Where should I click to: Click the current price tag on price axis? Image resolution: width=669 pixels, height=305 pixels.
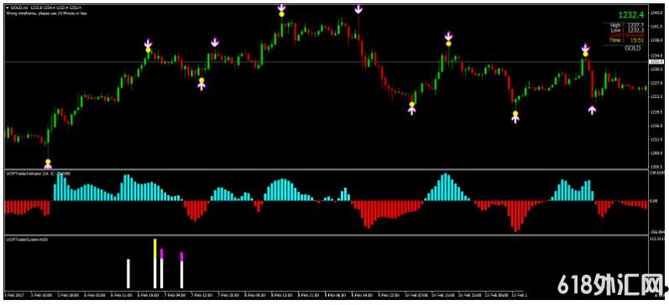[655, 62]
